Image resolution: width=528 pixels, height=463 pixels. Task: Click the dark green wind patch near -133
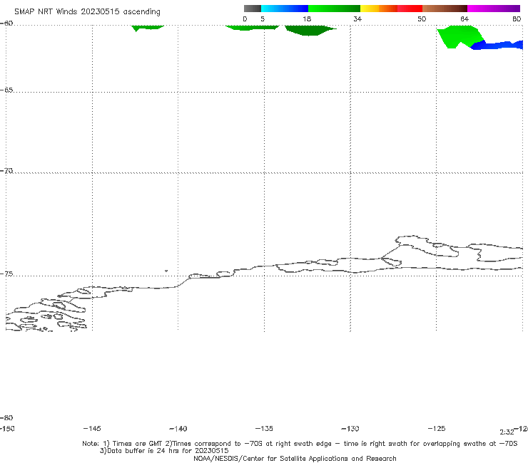click(x=310, y=30)
